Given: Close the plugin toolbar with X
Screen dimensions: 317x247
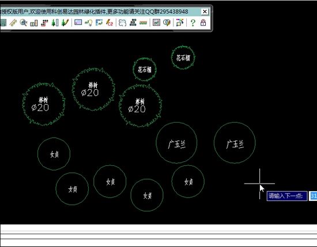Looking at the screenshot, I should pos(205,12).
